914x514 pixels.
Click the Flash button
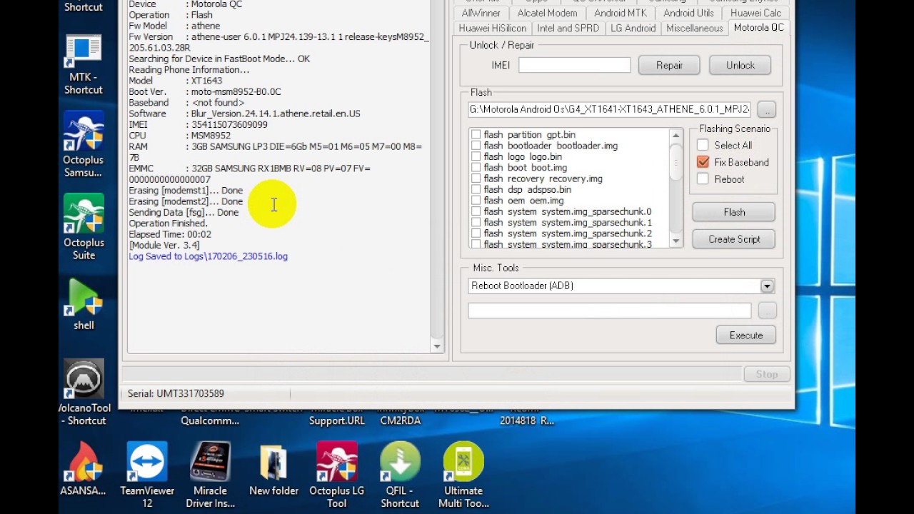[x=734, y=212]
